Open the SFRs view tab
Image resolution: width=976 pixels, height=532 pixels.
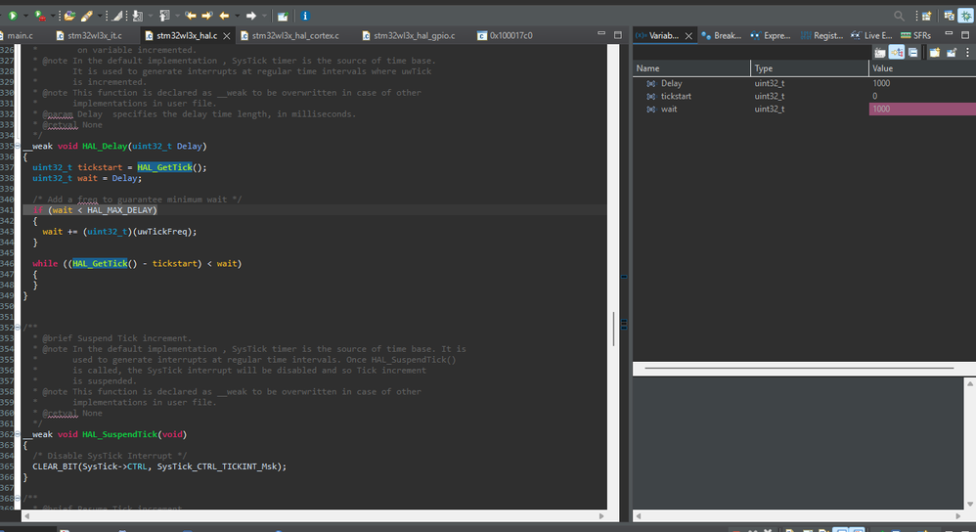coord(915,35)
